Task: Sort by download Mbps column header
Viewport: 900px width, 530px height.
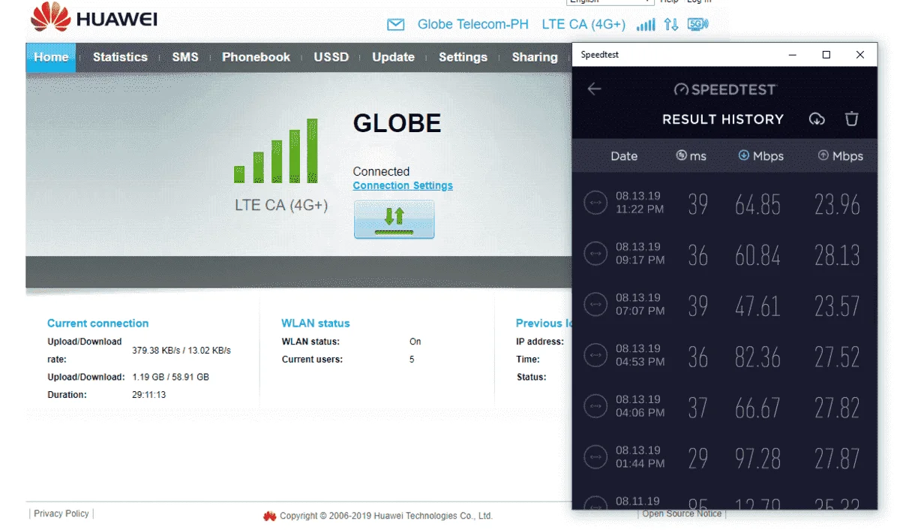Action: coord(760,156)
